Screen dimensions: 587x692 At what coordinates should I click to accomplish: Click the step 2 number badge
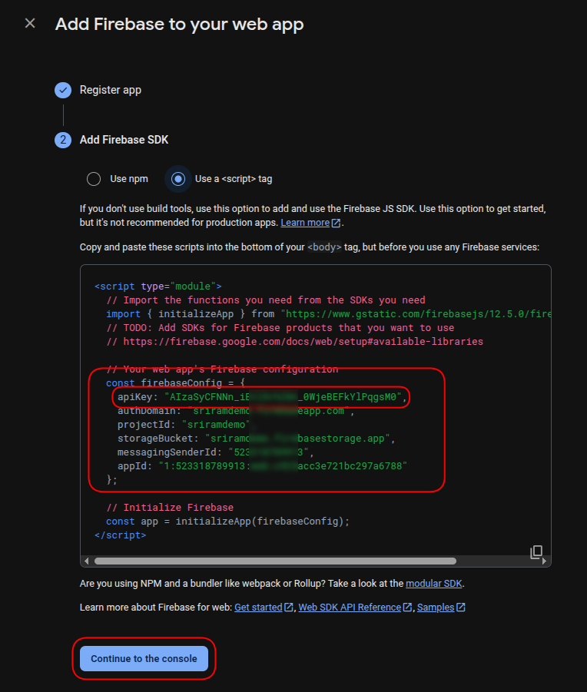tap(63, 140)
